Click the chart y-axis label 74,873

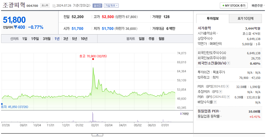pos(182,53)
